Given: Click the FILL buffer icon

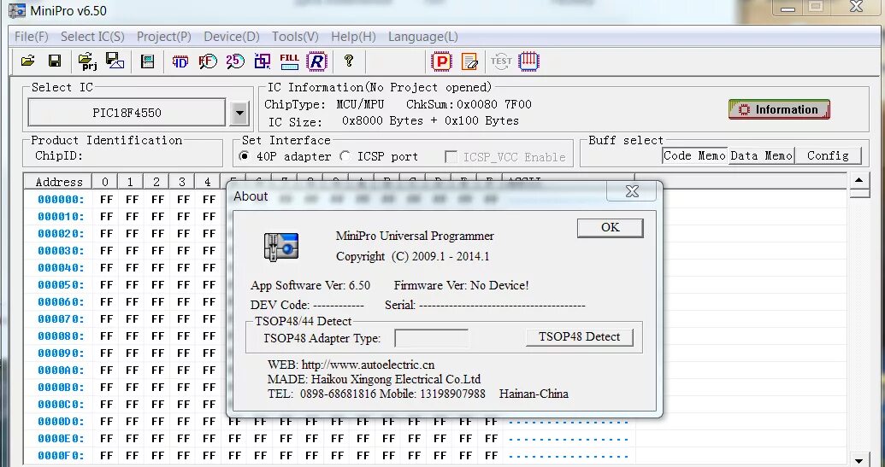Looking at the screenshot, I should coord(290,61).
